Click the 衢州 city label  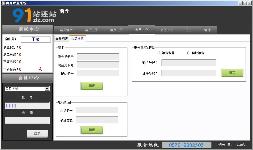coord(65,11)
